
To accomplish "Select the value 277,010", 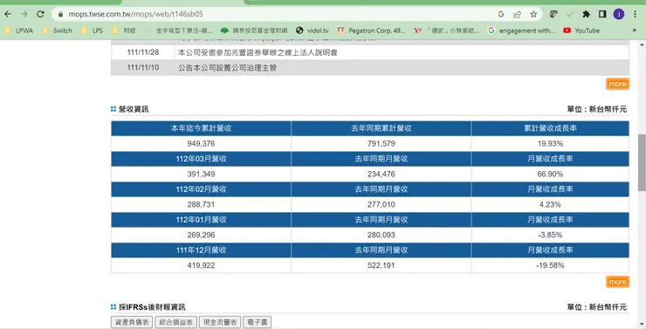I will (x=381, y=205).
